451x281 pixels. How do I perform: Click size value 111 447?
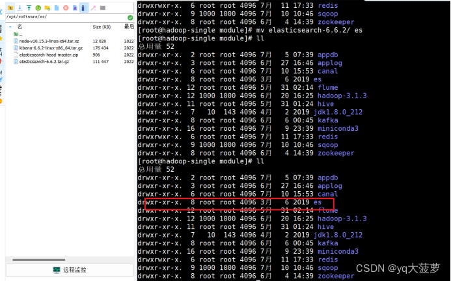point(100,62)
